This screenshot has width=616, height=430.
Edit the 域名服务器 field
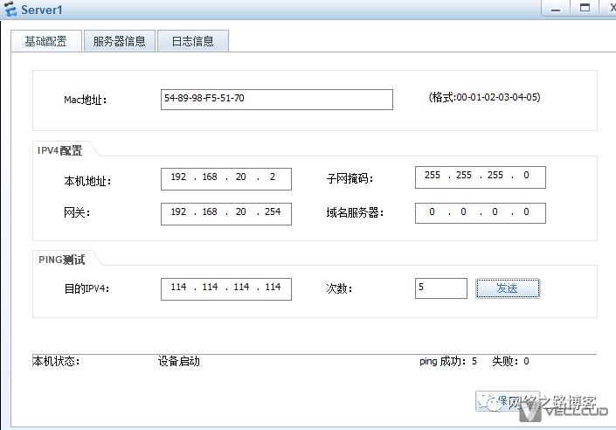[480, 213]
